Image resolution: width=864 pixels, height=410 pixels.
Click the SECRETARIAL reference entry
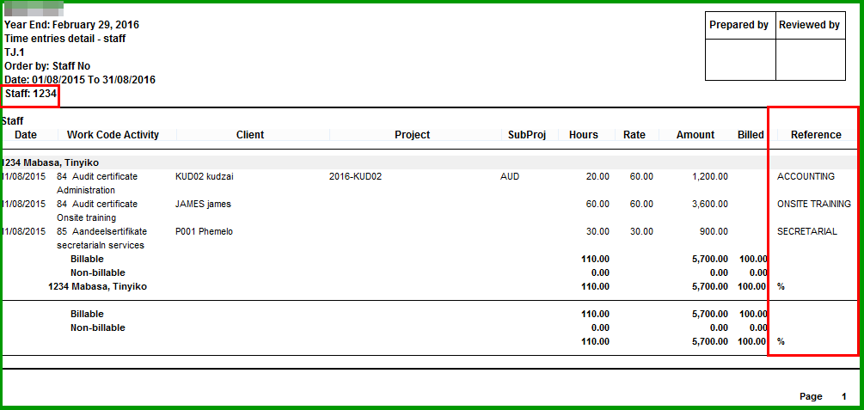point(806,231)
